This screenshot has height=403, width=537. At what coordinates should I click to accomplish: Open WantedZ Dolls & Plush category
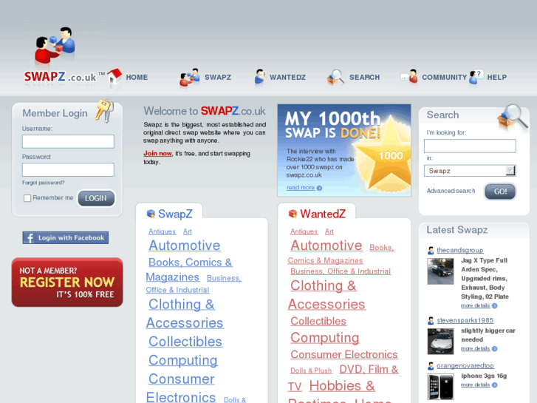pos(311,370)
